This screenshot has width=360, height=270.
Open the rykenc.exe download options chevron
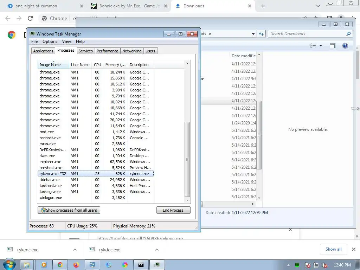coord(75,250)
